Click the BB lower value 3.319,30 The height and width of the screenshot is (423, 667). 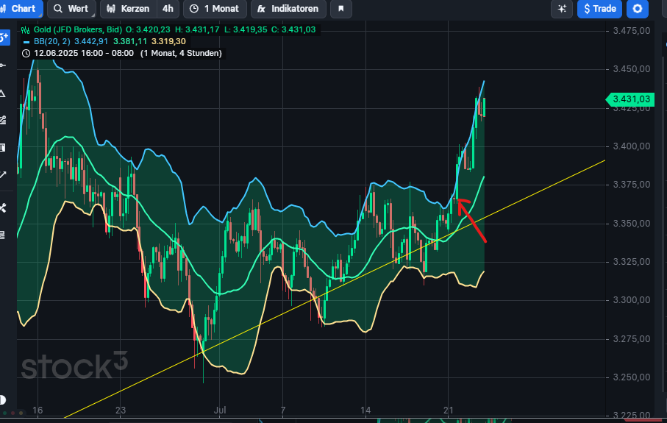coord(168,41)
